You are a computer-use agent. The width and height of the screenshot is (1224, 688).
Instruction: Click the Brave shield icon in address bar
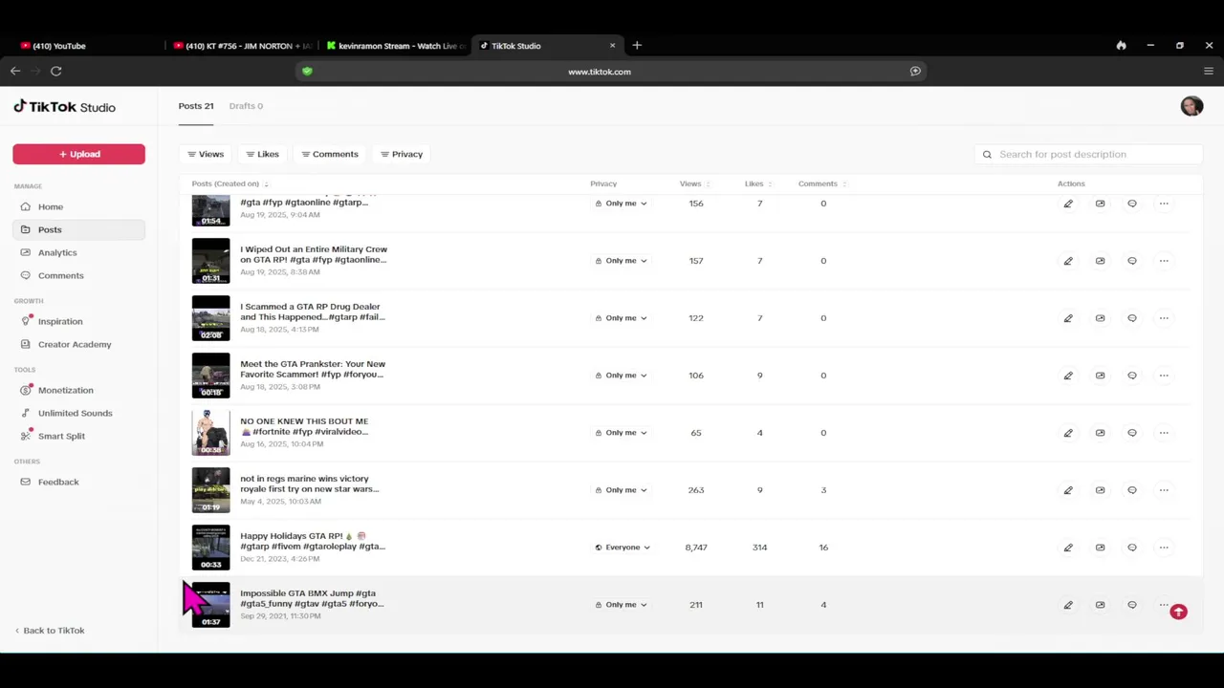(x=307, y=71)
